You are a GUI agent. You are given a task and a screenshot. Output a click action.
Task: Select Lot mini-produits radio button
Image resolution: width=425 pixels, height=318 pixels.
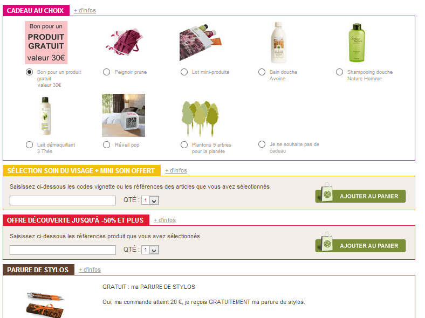[184, 72]
